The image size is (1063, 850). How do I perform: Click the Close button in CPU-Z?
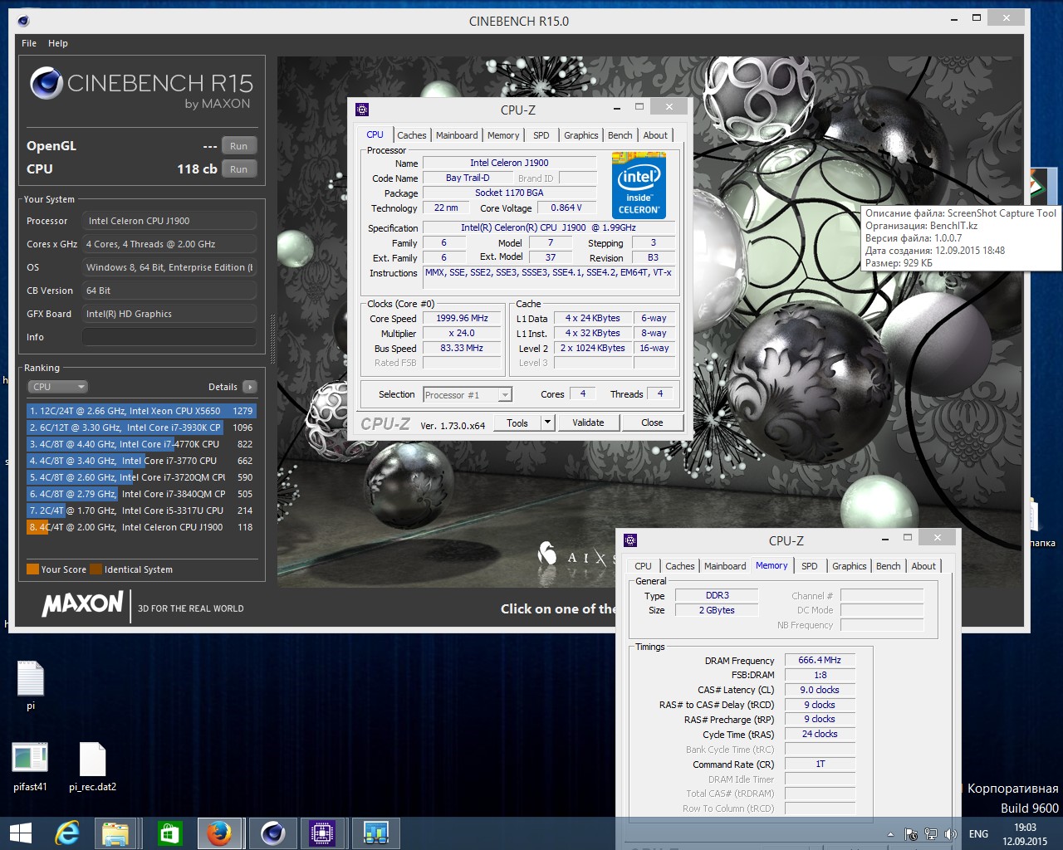point(652,423)
